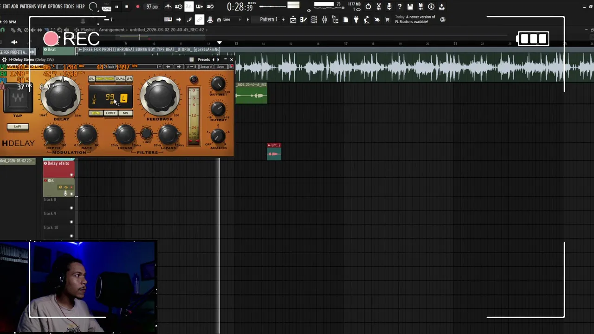This screenshot has width=594, height=334.
Task: Click the DRY/WET knob
Action: pos(218,83)
